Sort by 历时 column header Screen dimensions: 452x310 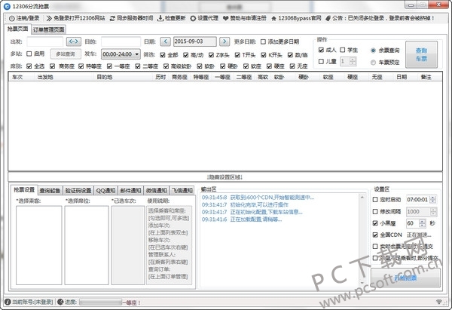(x=160, y=77)
